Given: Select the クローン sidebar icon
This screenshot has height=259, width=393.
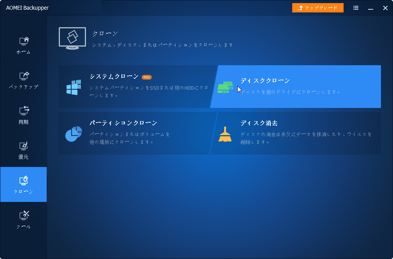Looking at the screenshot, I should 24,181.
